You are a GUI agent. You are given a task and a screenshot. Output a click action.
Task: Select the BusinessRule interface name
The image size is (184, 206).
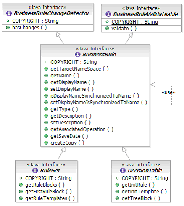tap(99, 54)
